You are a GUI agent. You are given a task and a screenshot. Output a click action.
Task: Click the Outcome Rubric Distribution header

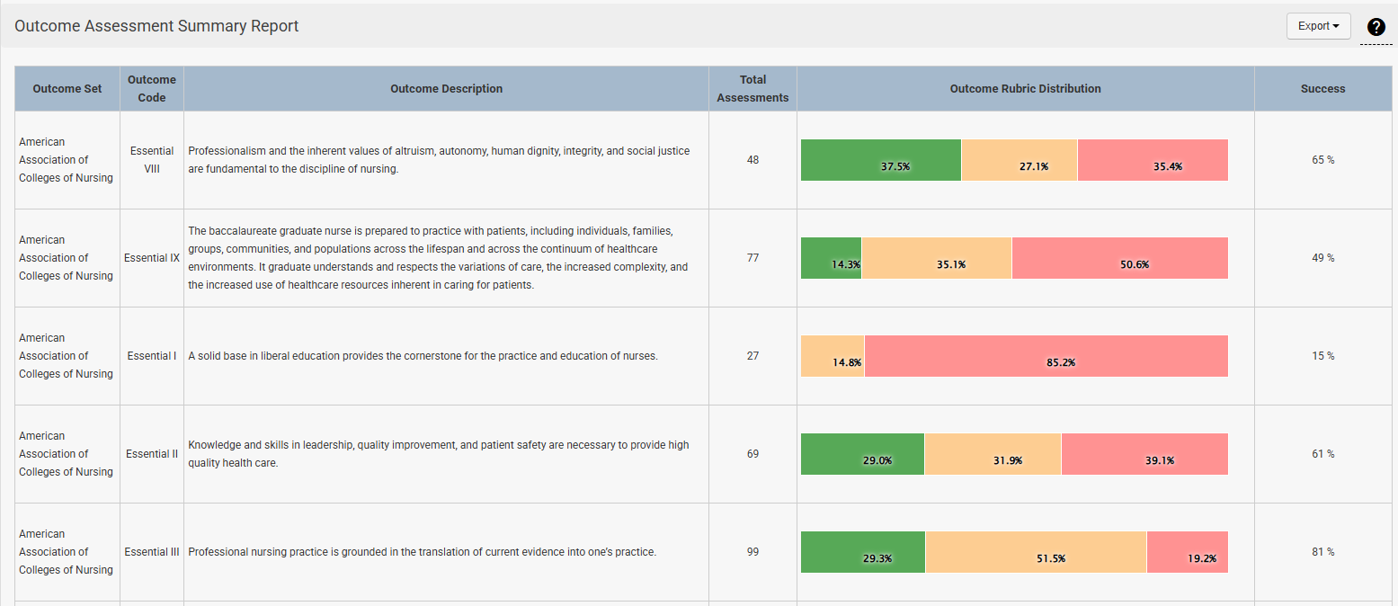pyautogui.click(x=1025, y=89)
